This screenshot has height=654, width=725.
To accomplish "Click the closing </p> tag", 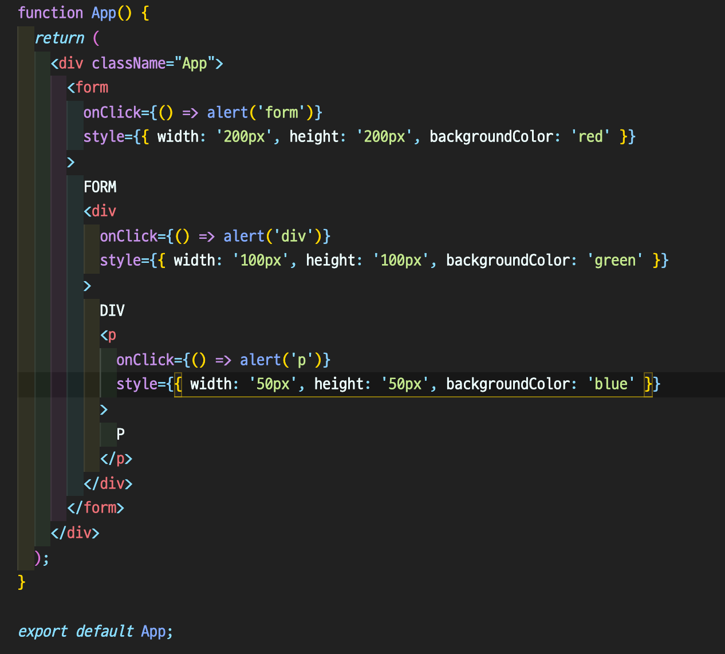I will point(116,459).
